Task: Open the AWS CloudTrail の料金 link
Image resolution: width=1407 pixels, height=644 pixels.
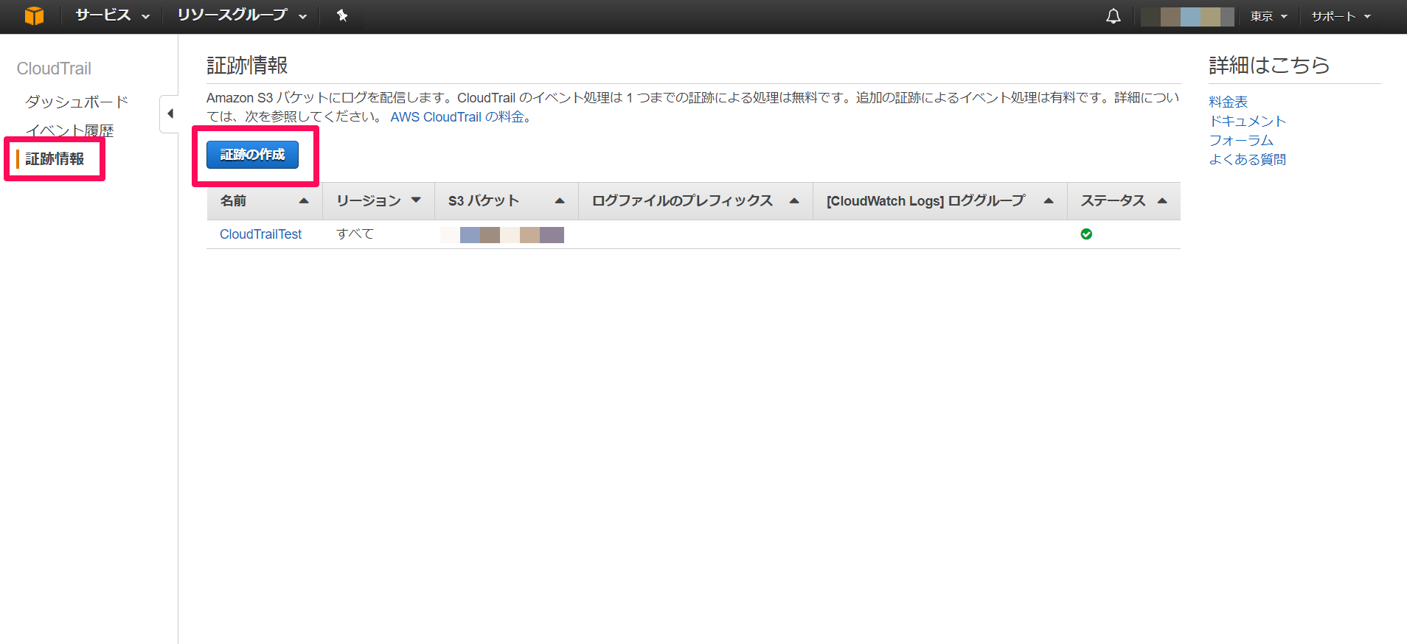Action: (x=457, y=117)
